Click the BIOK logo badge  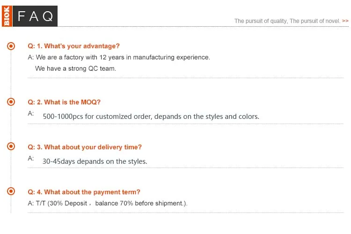tap(7, 16)
